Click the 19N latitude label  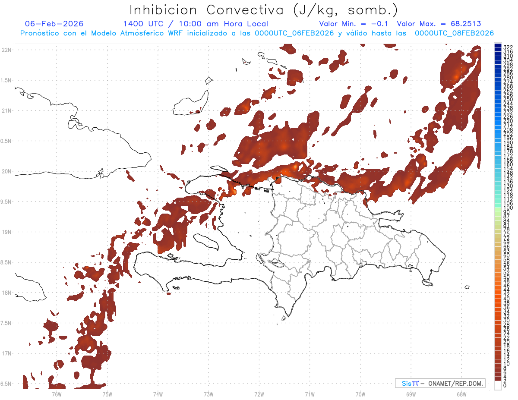tap(6, 232)
